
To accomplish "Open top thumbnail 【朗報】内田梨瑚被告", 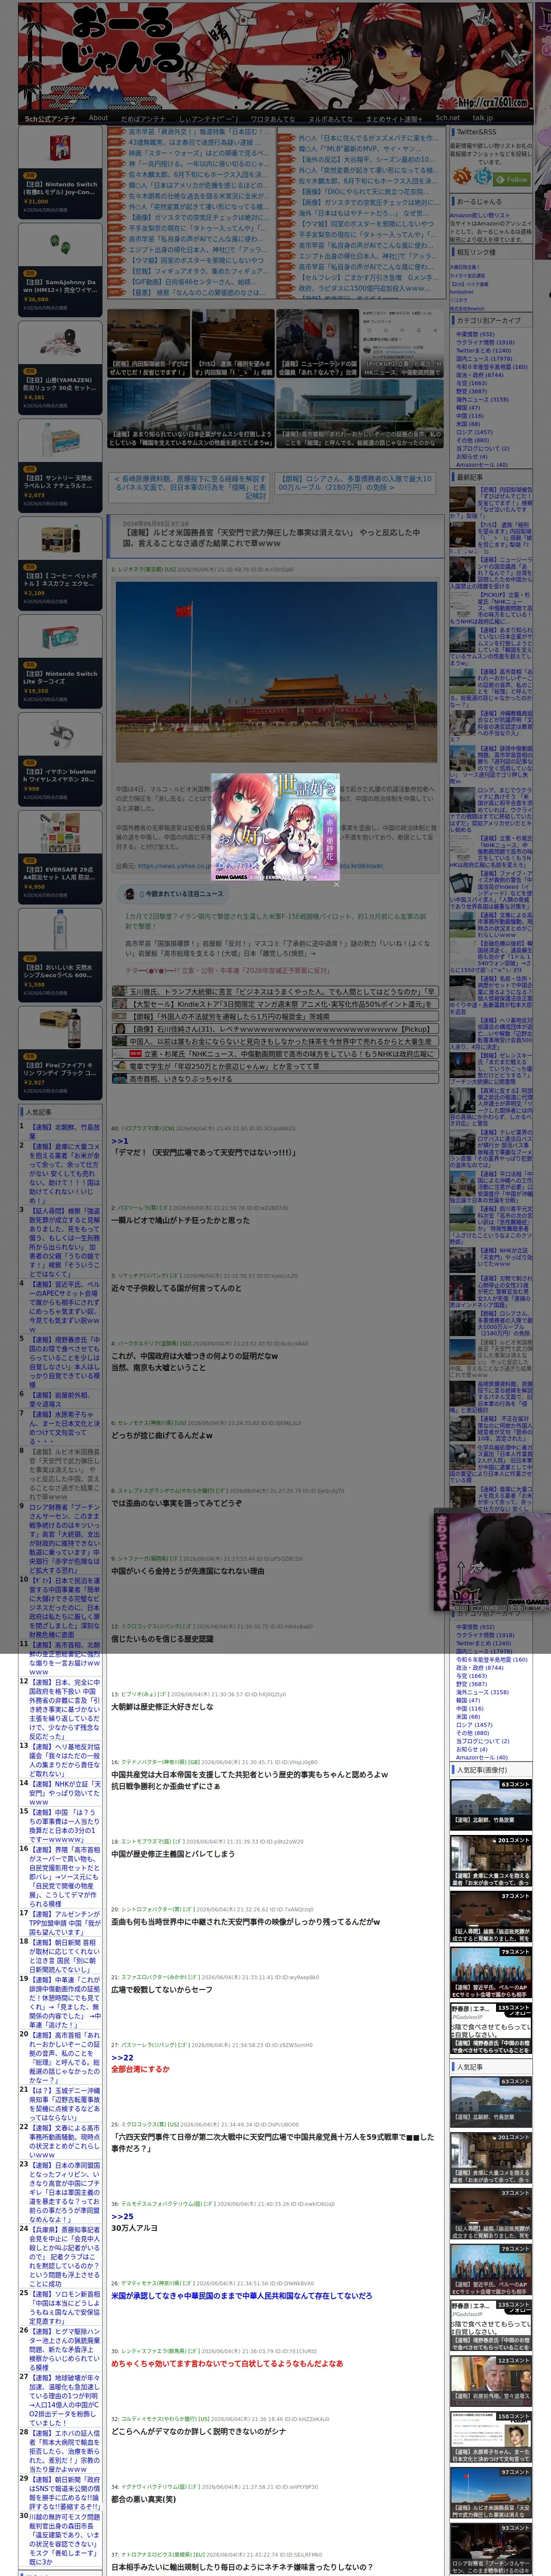I will point(148,344).
